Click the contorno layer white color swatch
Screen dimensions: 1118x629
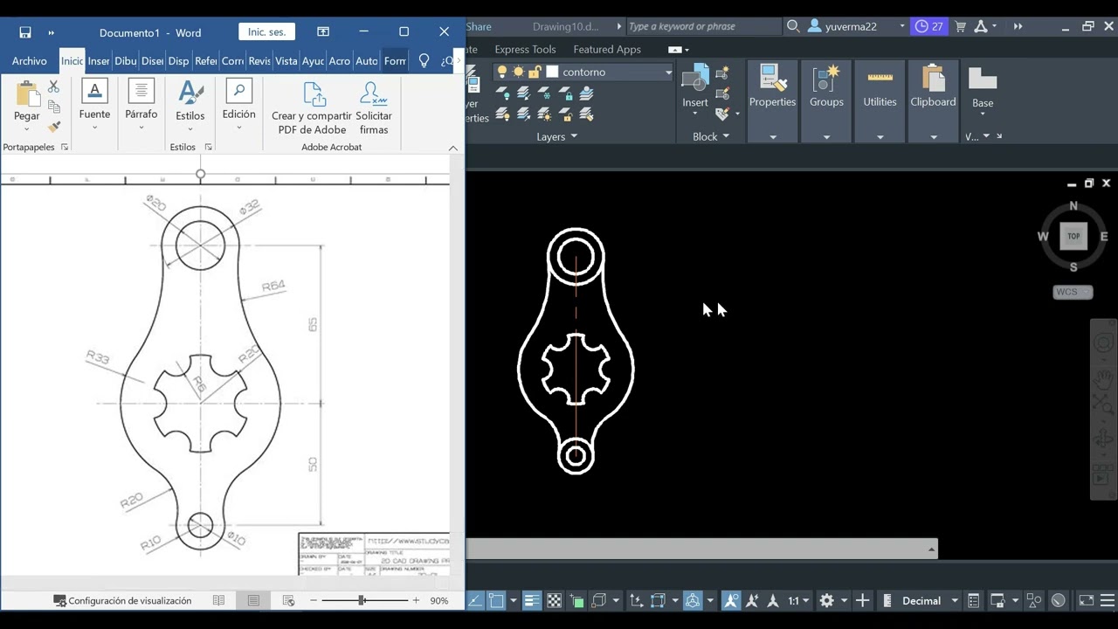[x=552, y=73]
